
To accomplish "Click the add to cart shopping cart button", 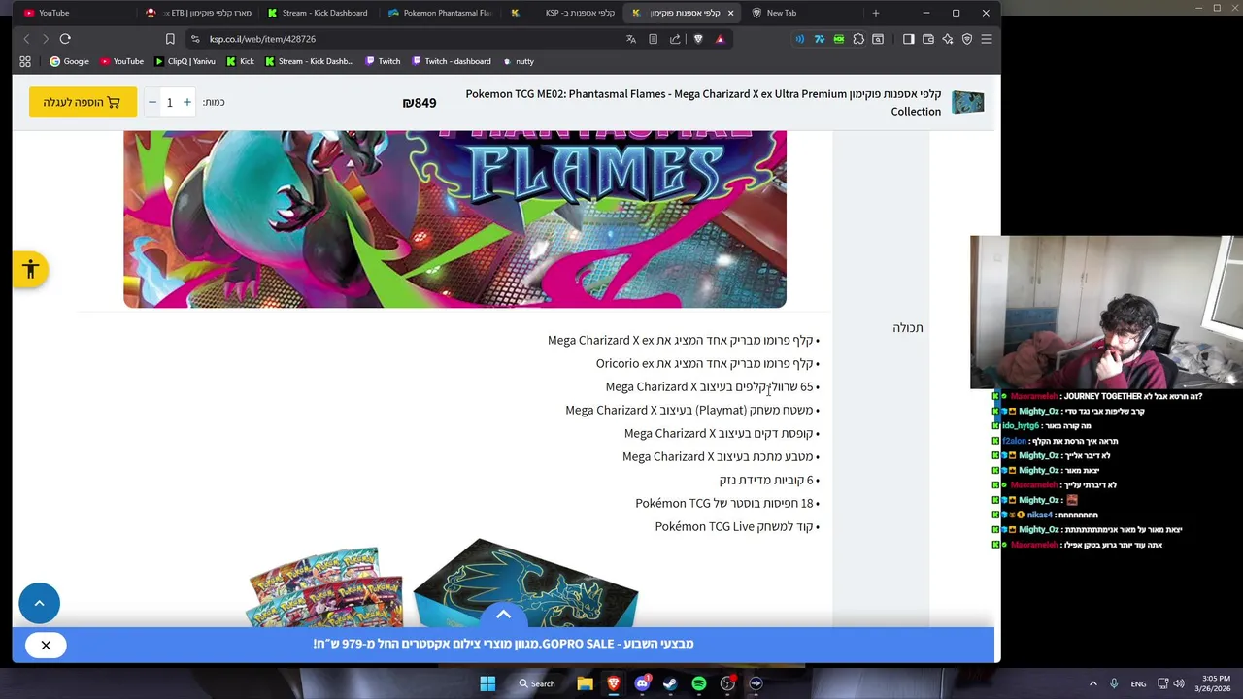I will 83,102.
